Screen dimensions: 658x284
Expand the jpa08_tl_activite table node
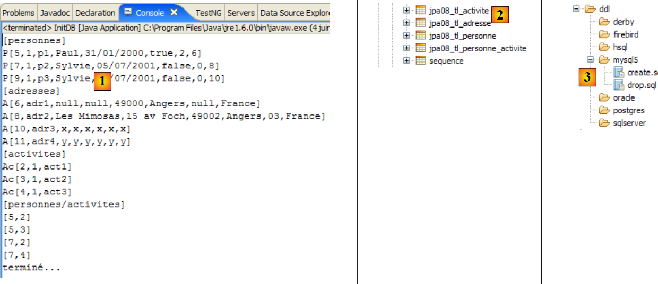click(x=406, y=10)
